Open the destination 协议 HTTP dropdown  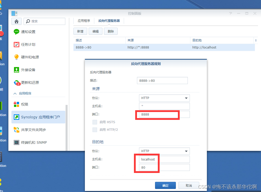tap(164, 151)
